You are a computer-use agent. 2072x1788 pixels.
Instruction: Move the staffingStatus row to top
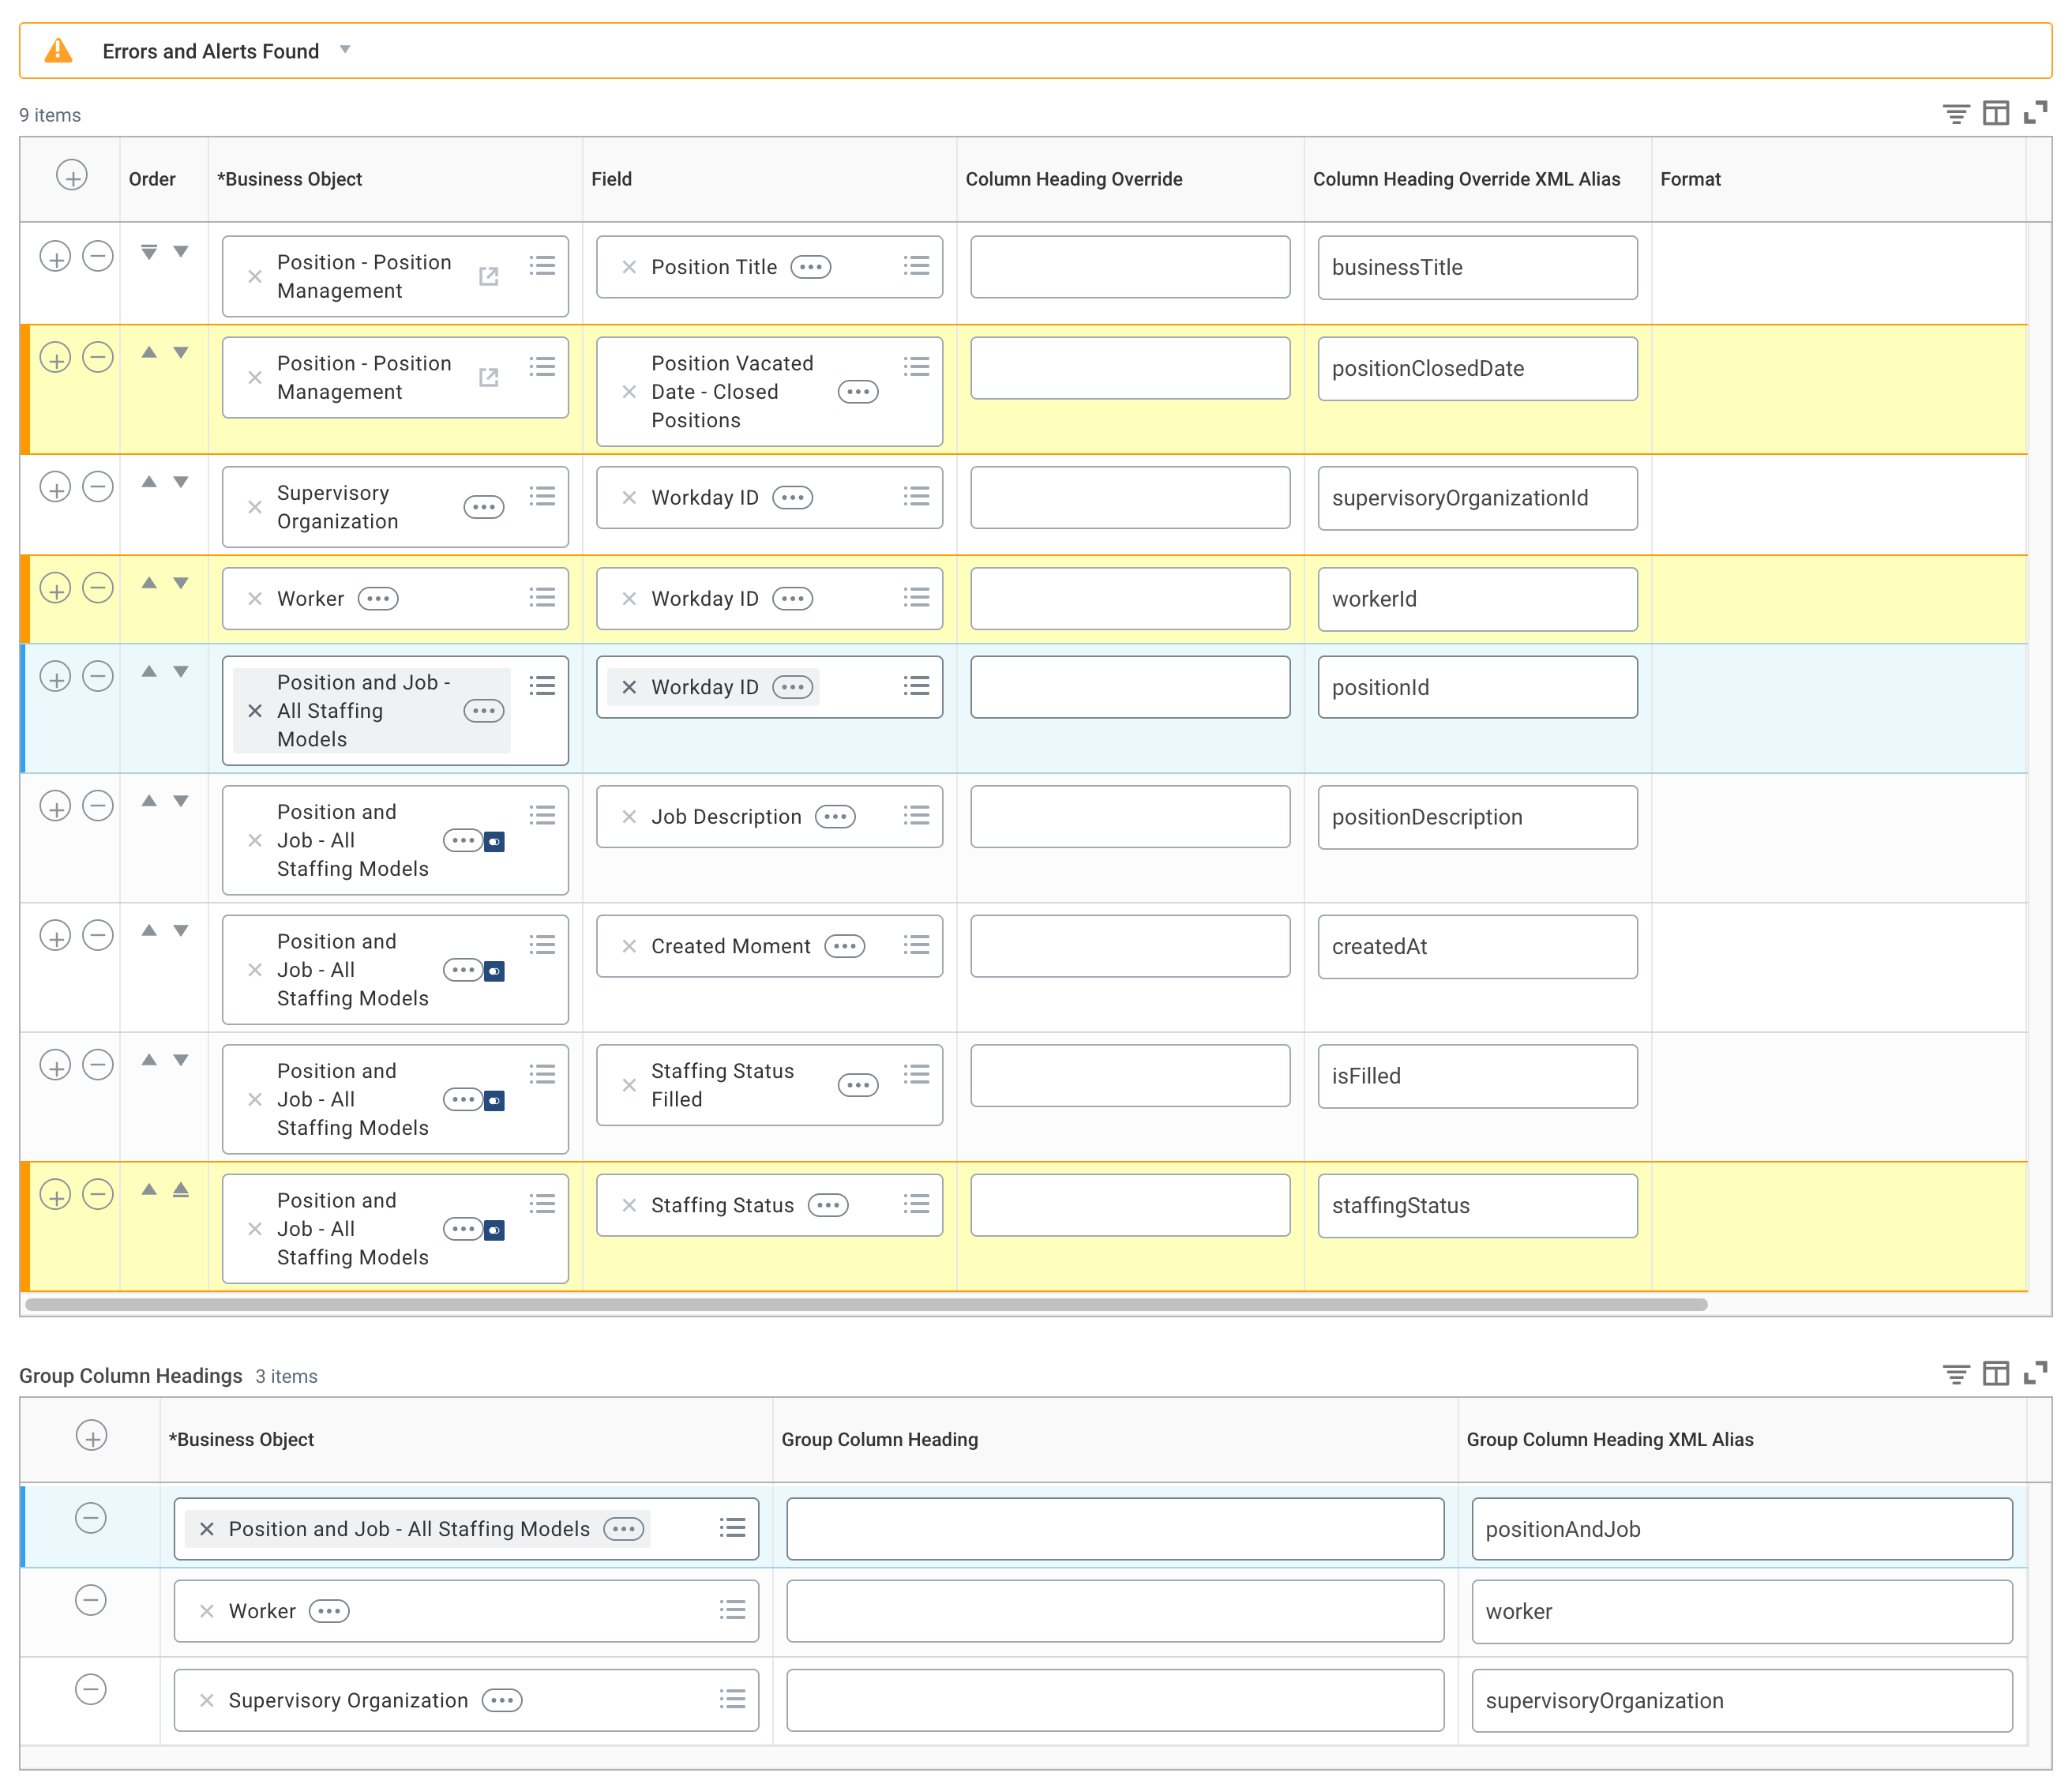click(x=181, y=1190)
